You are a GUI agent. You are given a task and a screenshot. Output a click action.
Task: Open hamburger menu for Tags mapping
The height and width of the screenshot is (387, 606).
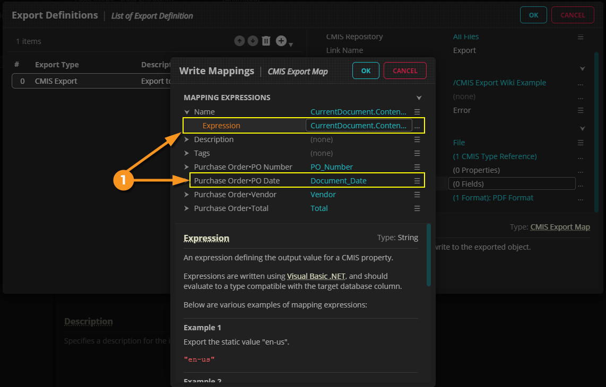[x=417, y=153]
